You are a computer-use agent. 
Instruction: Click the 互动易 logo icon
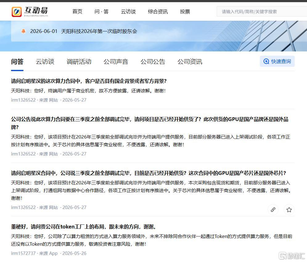(16, 12)
